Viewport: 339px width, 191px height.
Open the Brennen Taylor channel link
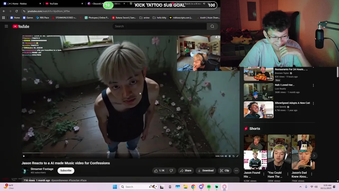click(282, 73)
